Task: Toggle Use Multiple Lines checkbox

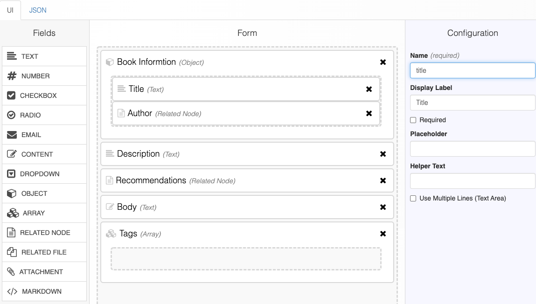Action: (413, 198)
